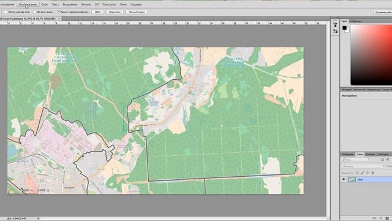Image resolution: width=392 pixels, height=221 pixels.
Task: Click the Фон layer thumbnail
Action: (x=352, y=179)
